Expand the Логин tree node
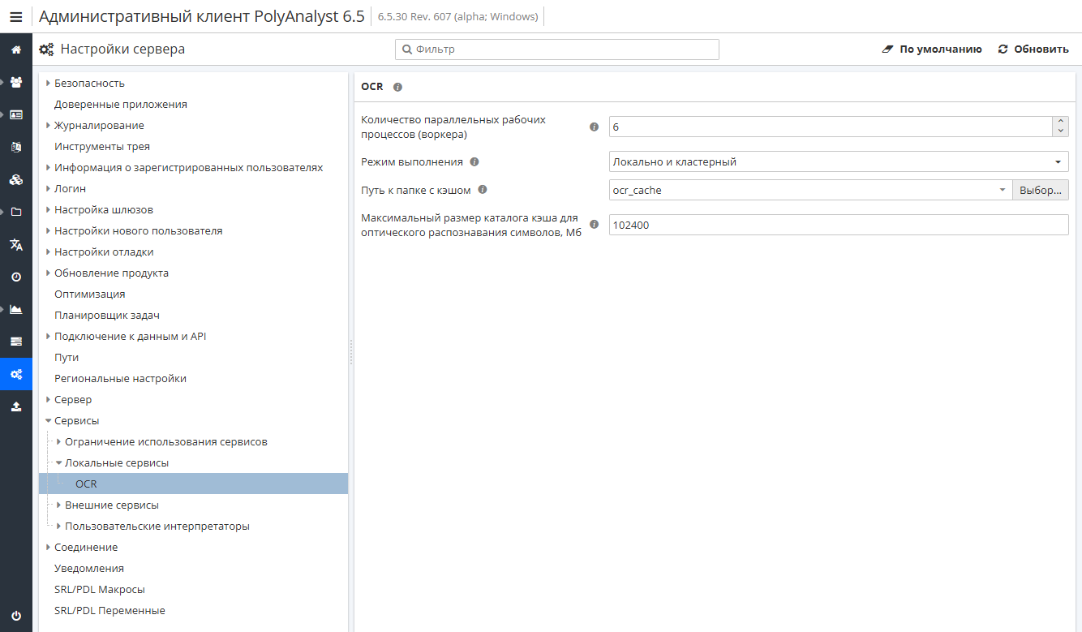Viewport: 1082px width, 632px height. 49,188
